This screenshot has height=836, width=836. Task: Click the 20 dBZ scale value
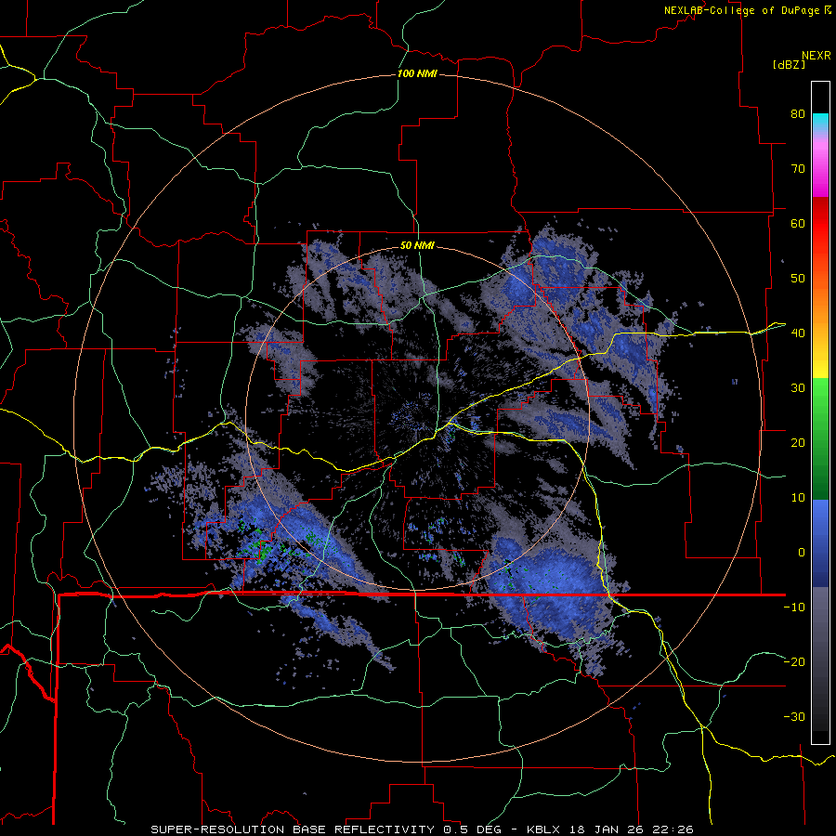(798, 443)
